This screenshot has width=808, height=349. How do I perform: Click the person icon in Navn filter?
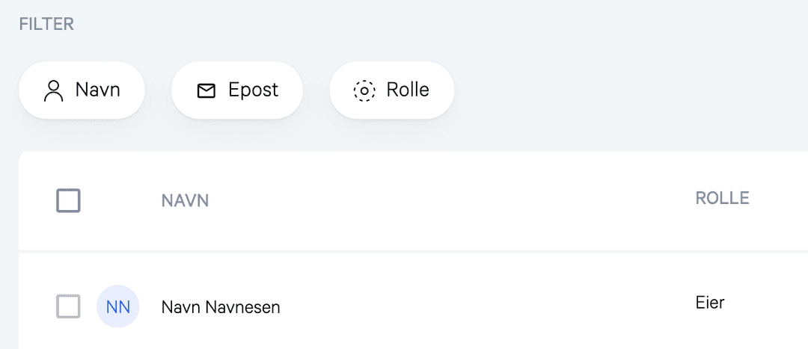(54, 91)
